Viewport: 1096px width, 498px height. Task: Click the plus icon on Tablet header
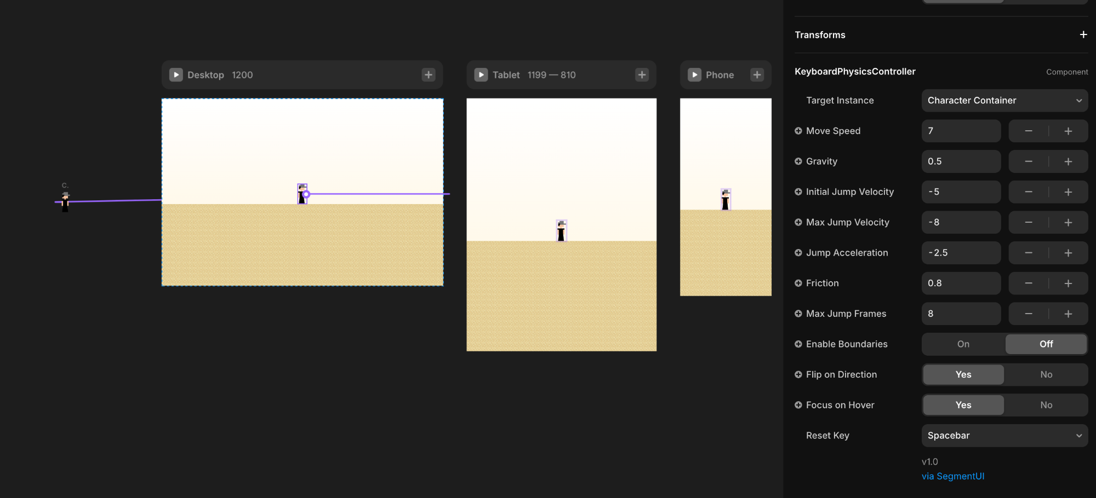642,75
